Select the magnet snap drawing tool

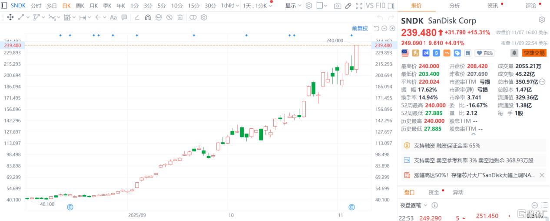[148, 17]
